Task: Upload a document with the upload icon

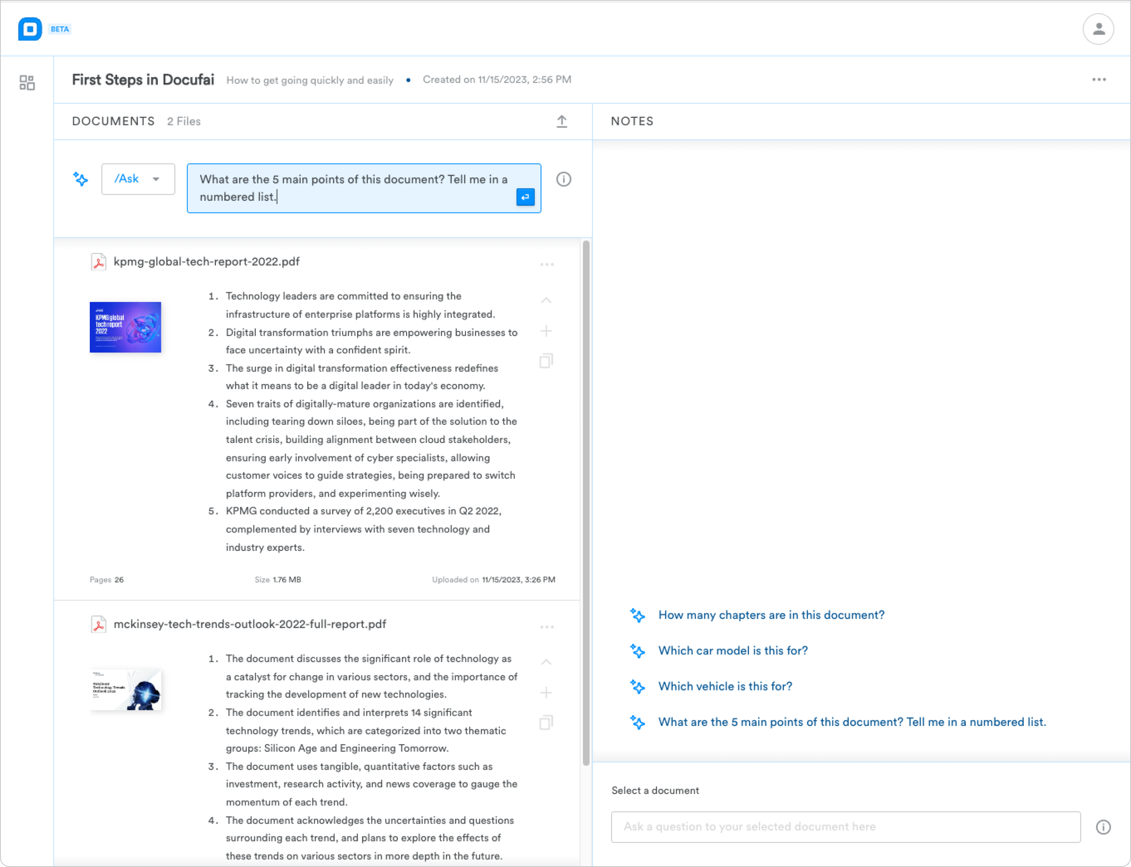Action: tap(562, 121)
